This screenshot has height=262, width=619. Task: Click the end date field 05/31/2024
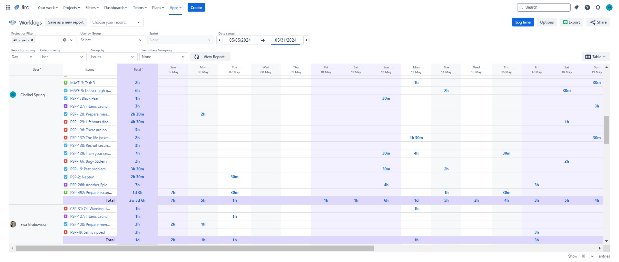[x=286, y=40]
